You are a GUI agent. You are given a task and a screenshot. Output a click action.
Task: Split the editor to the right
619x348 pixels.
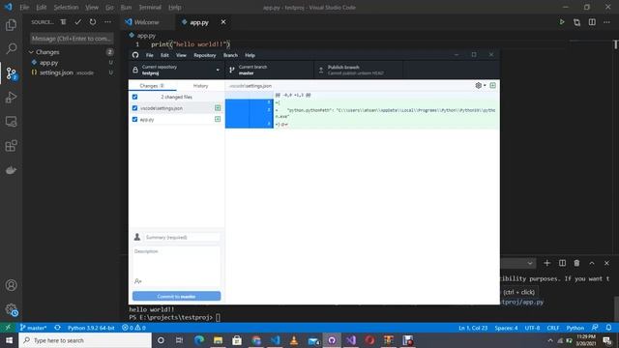coord(592,22)
